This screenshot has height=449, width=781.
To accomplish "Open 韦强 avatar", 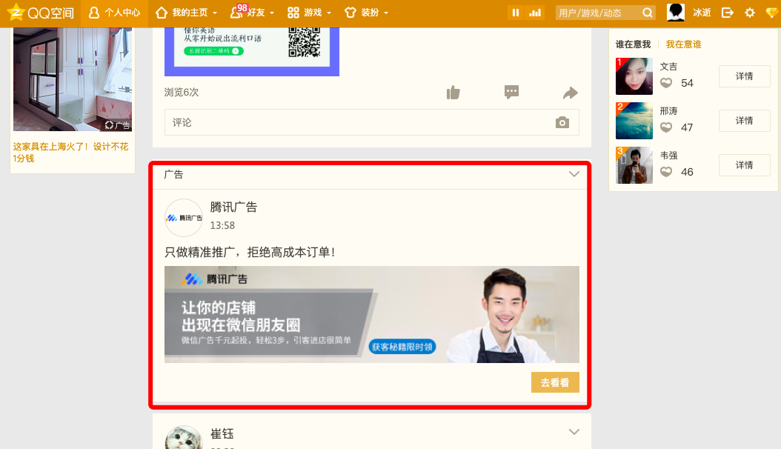I will click(x=634, y=165).
